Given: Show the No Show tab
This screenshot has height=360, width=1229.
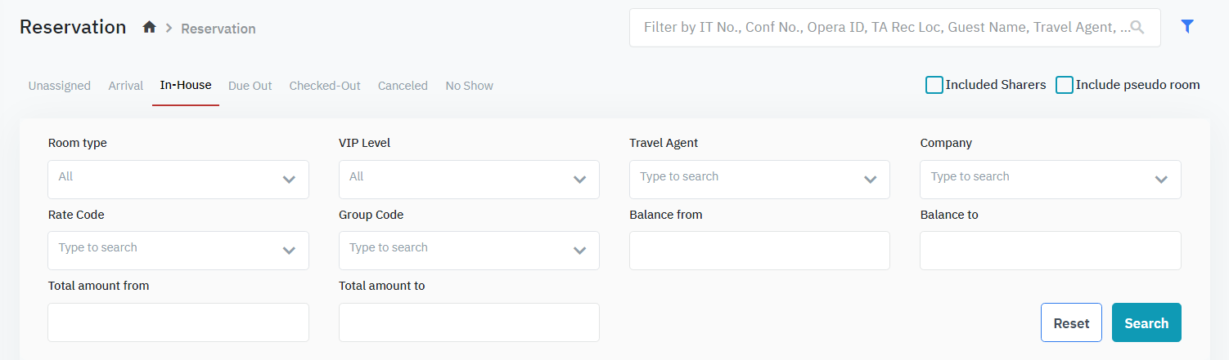Looking at the screenshot, I should 469,86.
